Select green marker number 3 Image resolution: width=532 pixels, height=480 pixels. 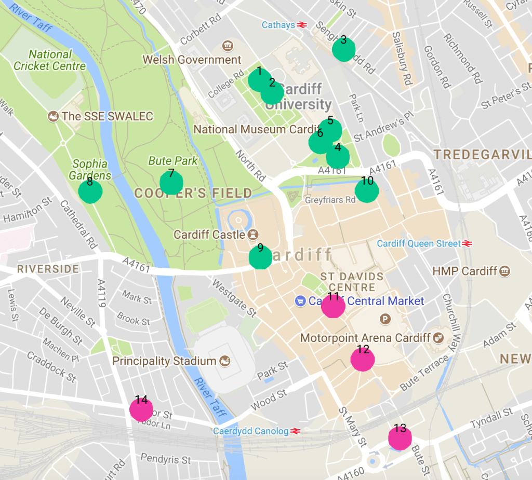(344, 49)
